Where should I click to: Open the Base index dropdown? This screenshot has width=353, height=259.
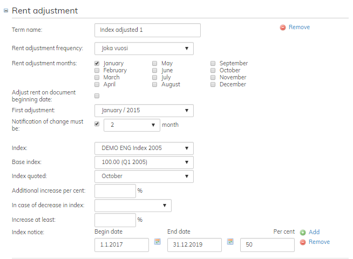144,162
